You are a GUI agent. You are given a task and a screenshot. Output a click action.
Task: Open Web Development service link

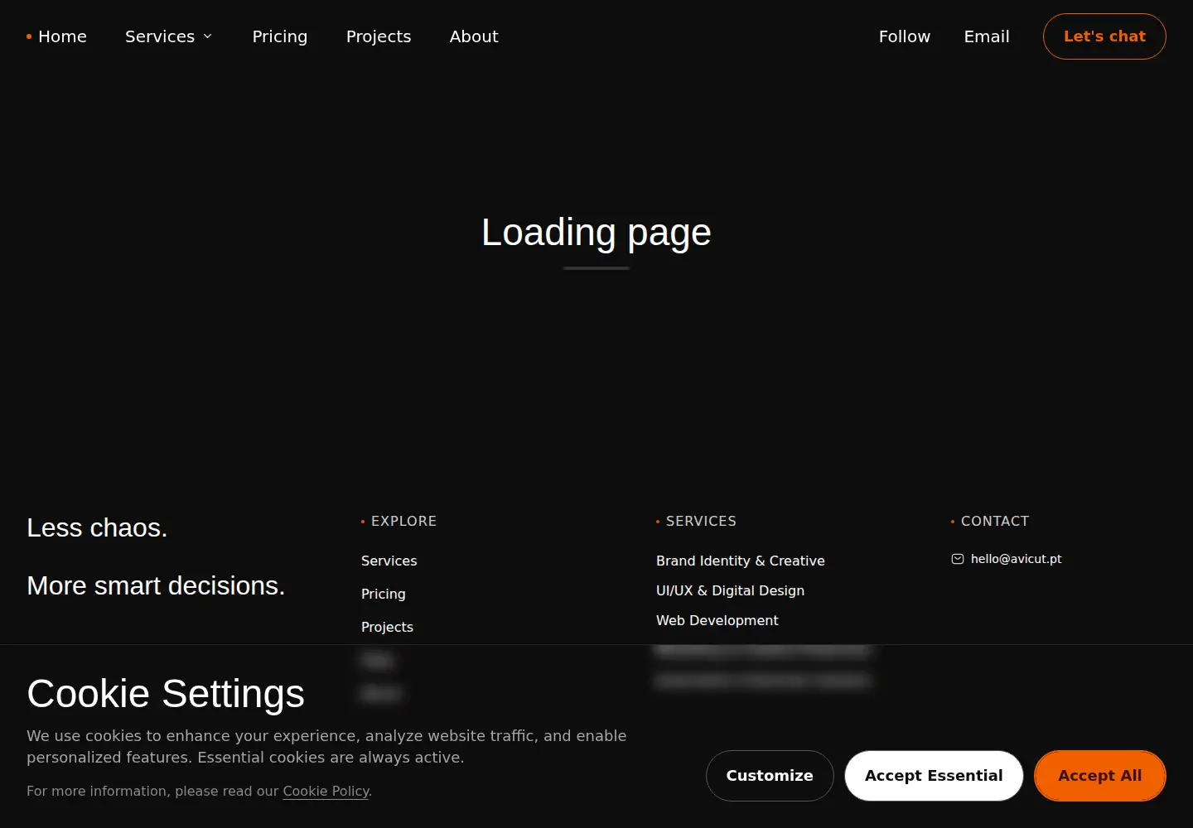[x=717, y=620]
